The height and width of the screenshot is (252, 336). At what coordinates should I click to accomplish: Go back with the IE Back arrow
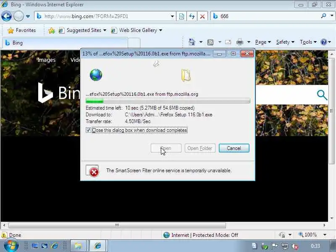click(x=6, y=16)
